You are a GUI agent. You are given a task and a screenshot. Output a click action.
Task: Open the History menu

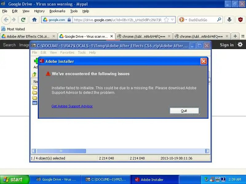(x=39, y=11)
